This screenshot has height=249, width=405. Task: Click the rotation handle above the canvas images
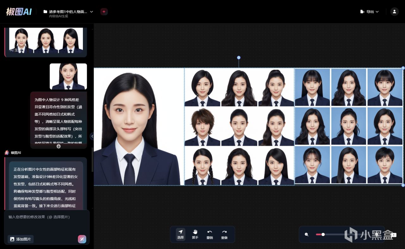coord(239,58)
